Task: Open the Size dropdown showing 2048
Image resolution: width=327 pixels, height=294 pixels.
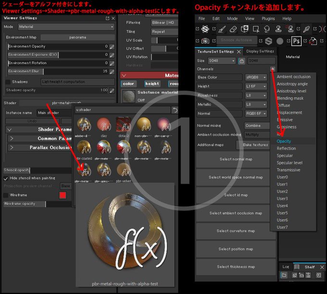Action: pyautogui.click(x=222, y=61)
